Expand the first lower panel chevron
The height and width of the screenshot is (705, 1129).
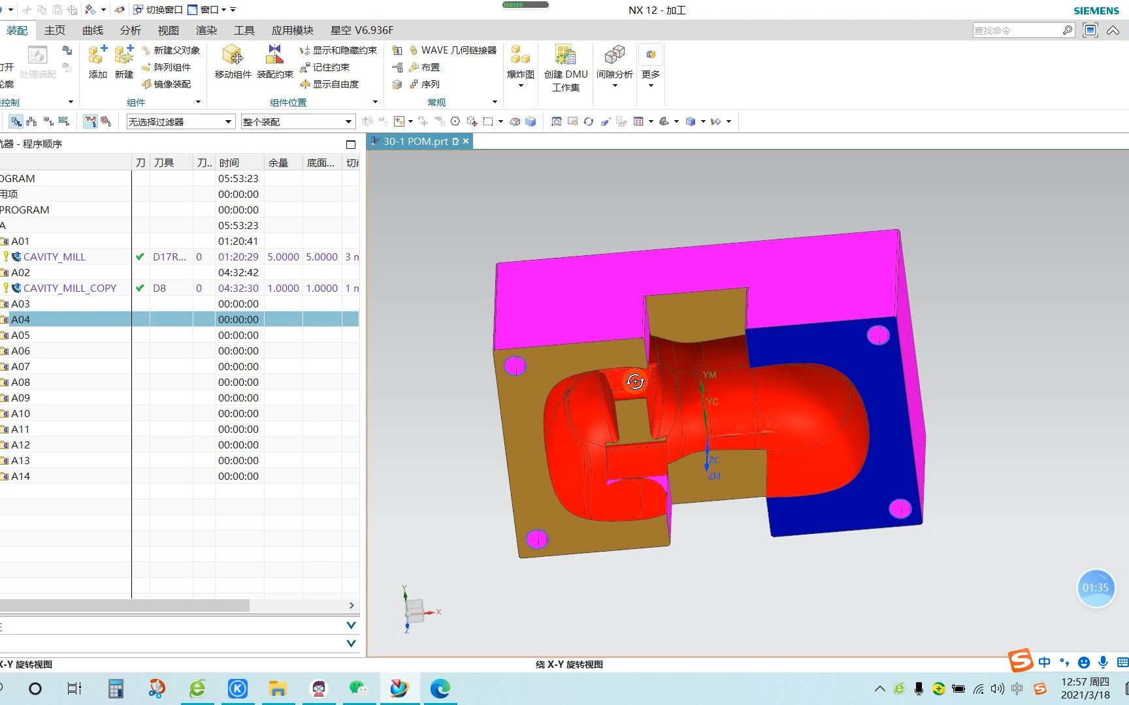click(x=351, y=625)
